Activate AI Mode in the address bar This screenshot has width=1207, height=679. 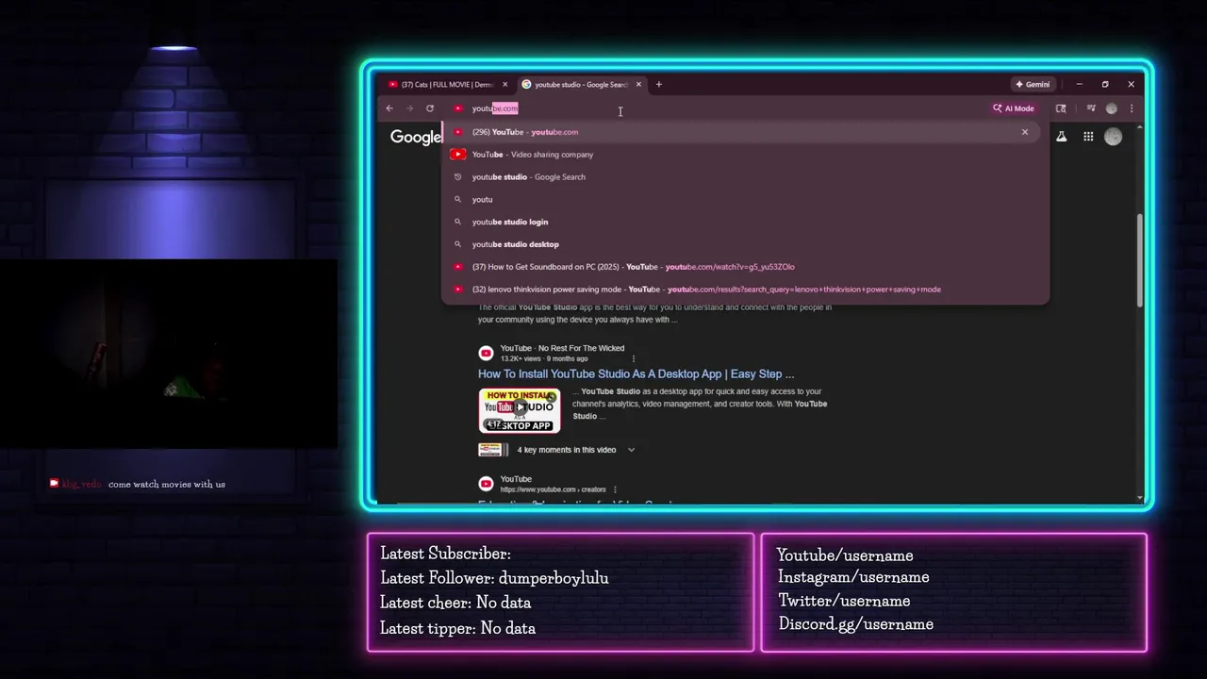click(1014, 108)
